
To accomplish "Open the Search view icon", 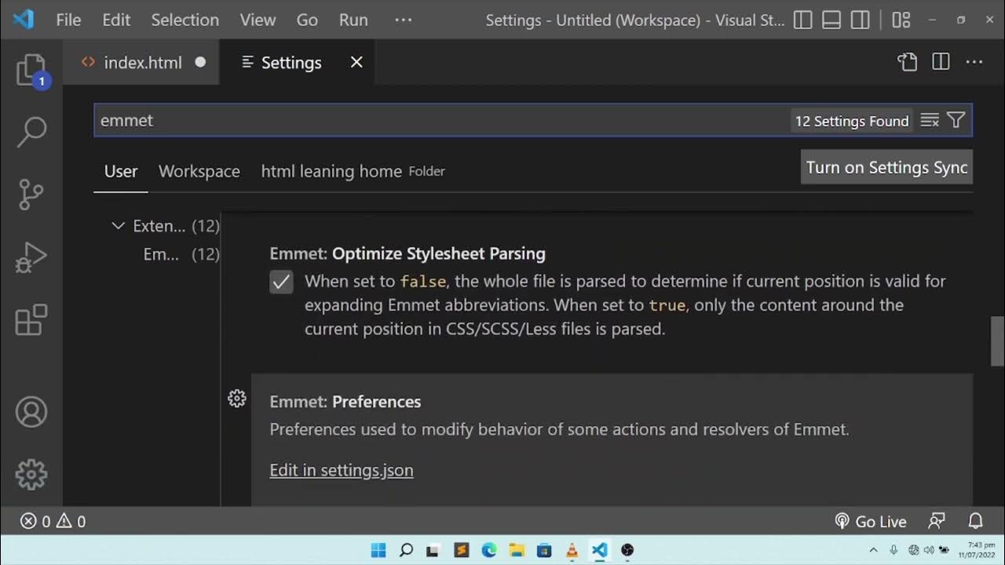I will [31, 132].
